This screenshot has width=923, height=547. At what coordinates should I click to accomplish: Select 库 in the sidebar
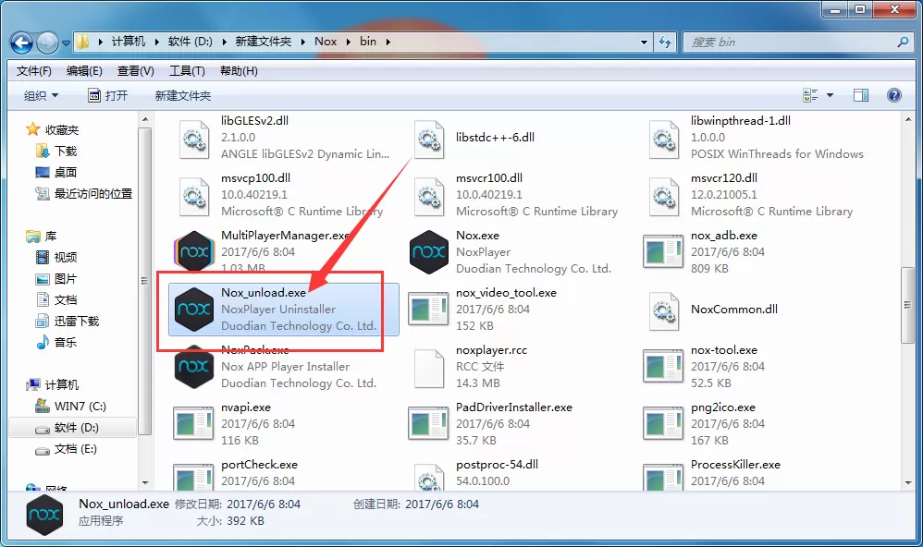point(51,237)
